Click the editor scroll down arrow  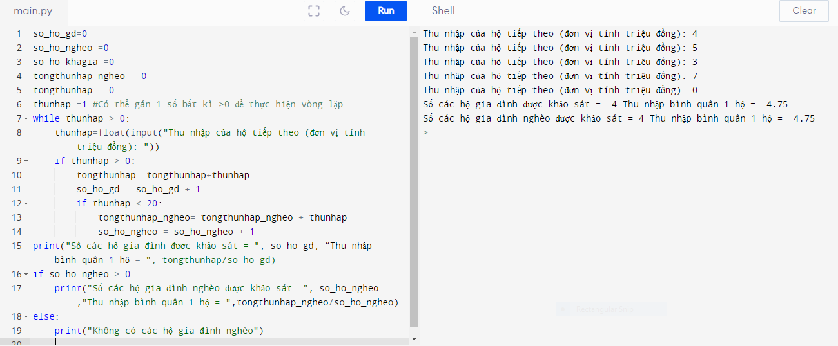click(x=414, y=337)
